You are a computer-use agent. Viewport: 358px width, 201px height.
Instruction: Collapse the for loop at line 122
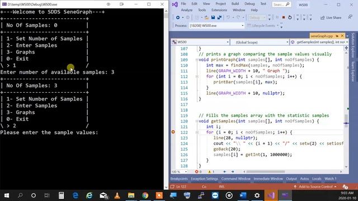(196, 132)
